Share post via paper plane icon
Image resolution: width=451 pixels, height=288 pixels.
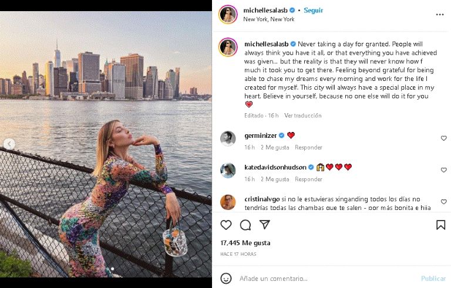point(265,225)
